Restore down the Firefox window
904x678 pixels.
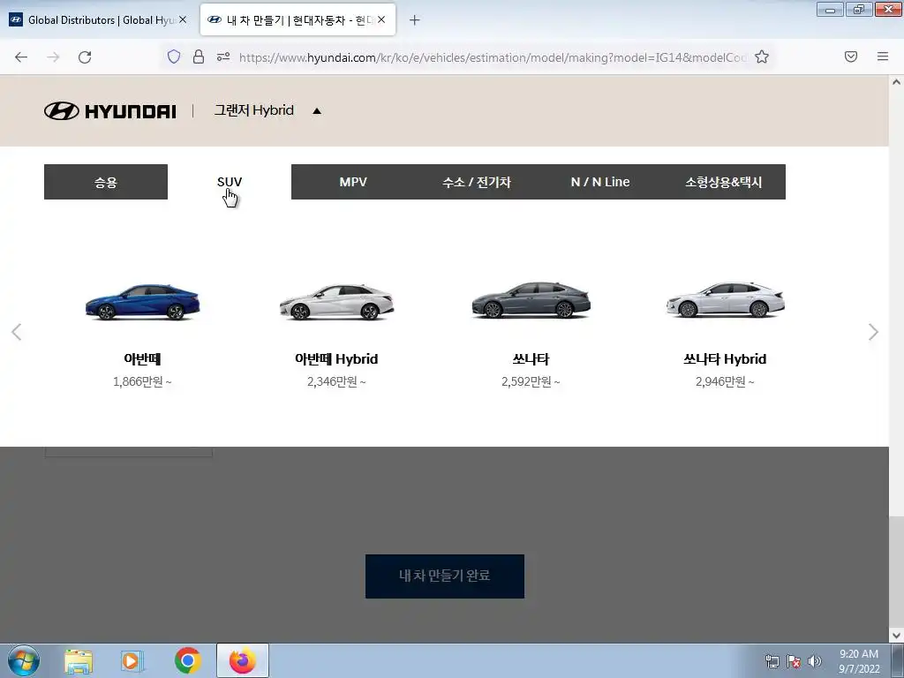[859, 9]
